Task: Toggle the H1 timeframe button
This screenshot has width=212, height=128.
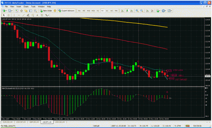Action: click(98, 11)
